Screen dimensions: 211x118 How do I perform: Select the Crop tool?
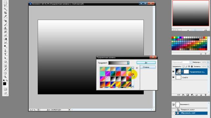(x=5, y=13)
